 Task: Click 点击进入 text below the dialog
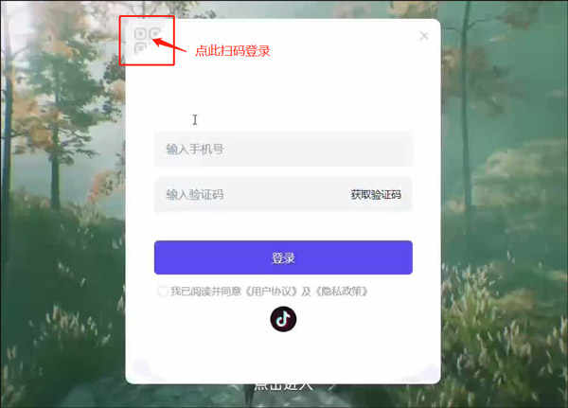[283, 387]
